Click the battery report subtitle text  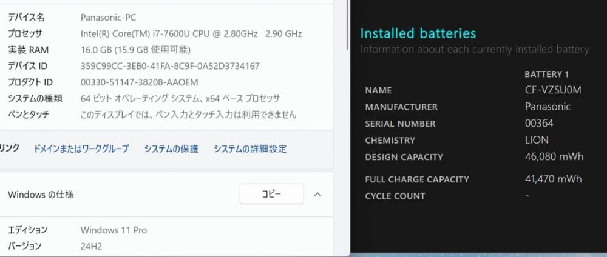[x=475, y=50]
